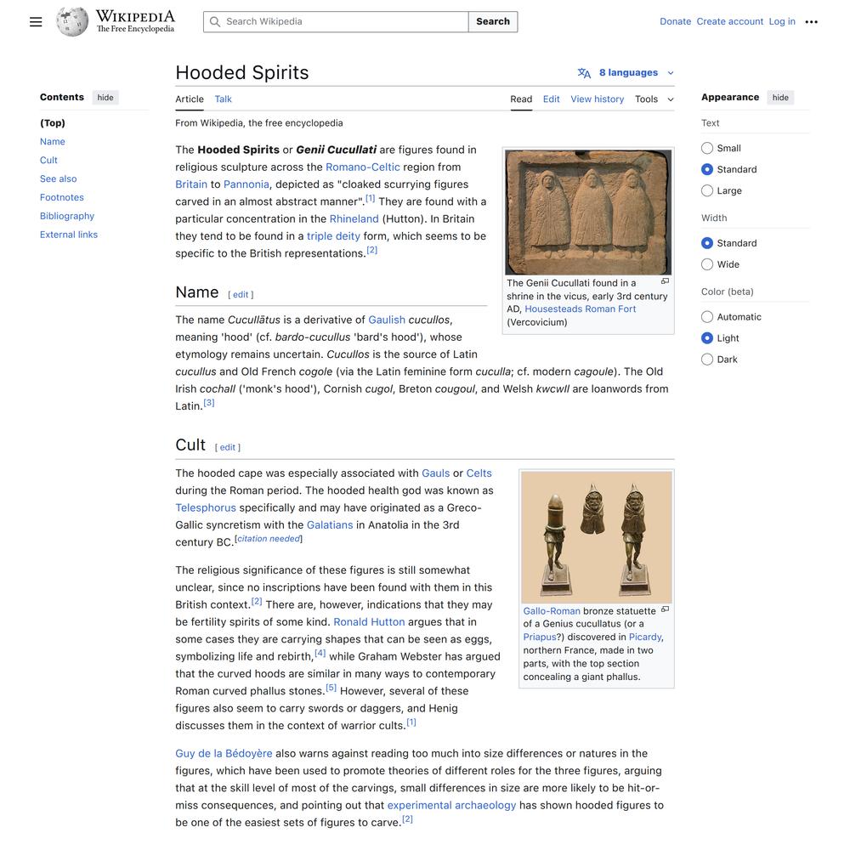Open the Gauls link
The height and width of the screenshot is (850, 850).
436,473
